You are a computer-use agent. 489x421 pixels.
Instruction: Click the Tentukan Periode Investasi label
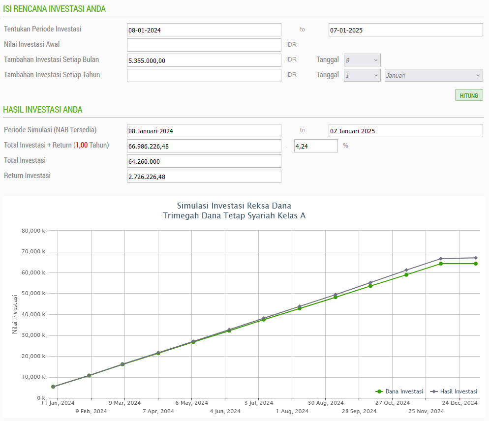click(x=42, y=29)
